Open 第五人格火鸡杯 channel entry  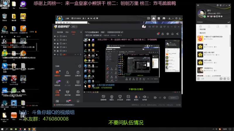(213, 54)
